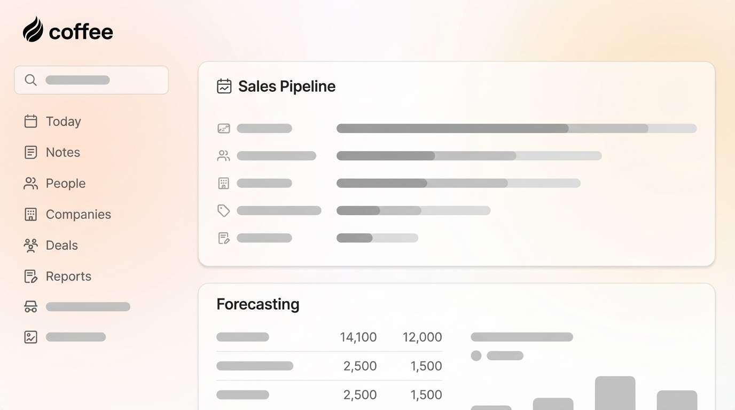Click the incognito spy icon near the sidebar bottom
735x410 pixels.
(30, 306)
